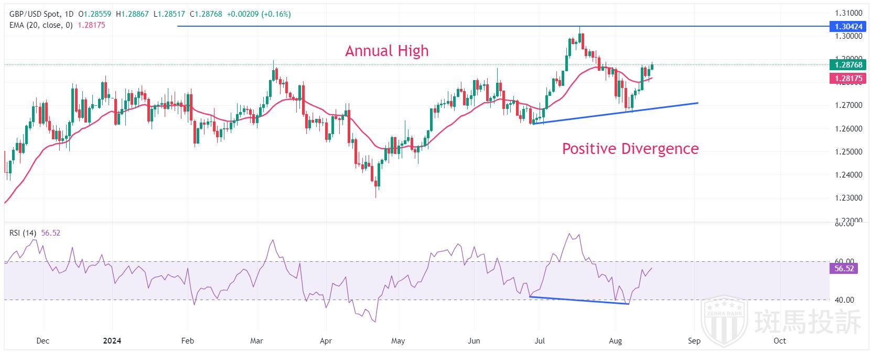Select the 1D interval label
The width and height of the screenshot is (871, 354).
point(69,15)
